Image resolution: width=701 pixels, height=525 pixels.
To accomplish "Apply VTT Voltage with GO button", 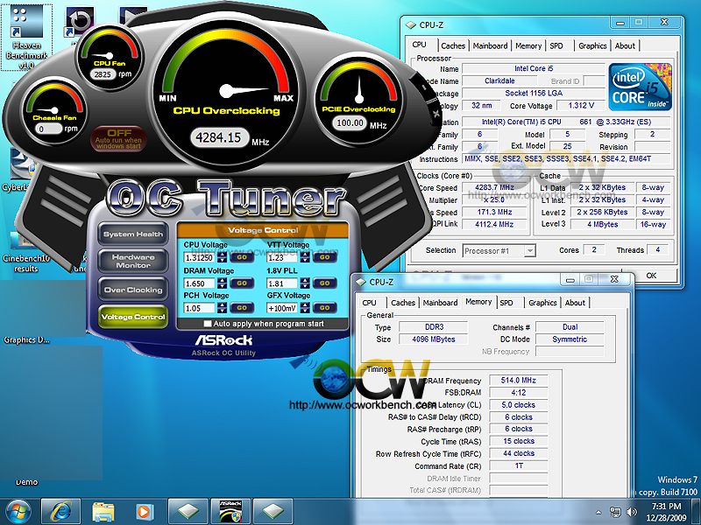I will [325, 257].
